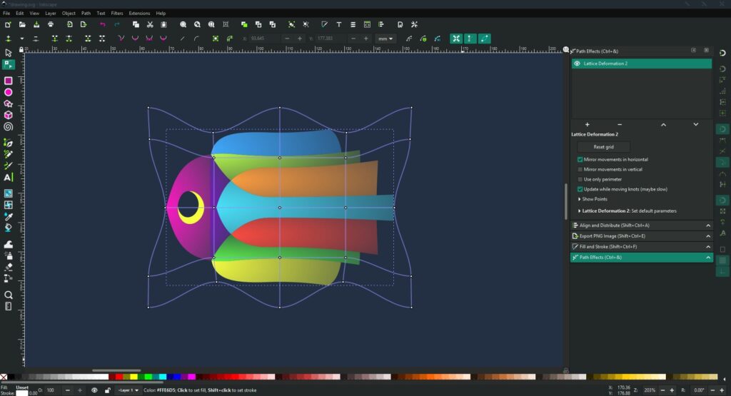Open the Extensions menu
Image resolution: width=731 pixels, height=396 pixels.
tap(139, 13)
